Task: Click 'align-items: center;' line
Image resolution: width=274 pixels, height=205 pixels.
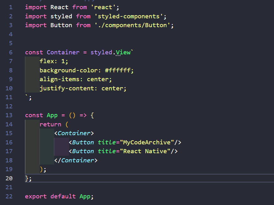Action: [76, 79]
